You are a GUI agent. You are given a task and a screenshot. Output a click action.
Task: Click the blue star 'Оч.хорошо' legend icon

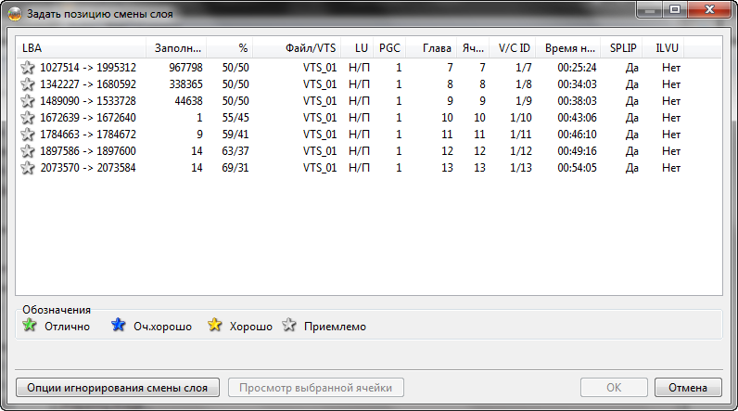pyautogui.click(x=118, y=326)
